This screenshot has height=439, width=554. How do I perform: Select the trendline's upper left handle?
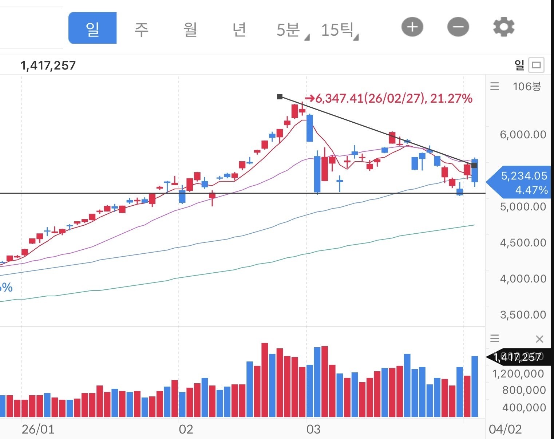[280, 96]
